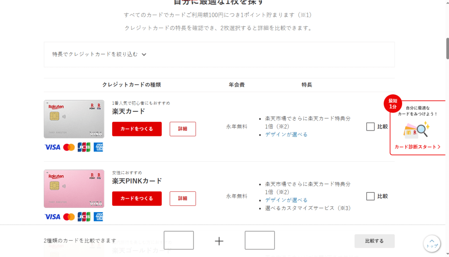Click the Visa logo under 楽天カード
The height and width of the screenshot is (257, 449).
(52, 147)
